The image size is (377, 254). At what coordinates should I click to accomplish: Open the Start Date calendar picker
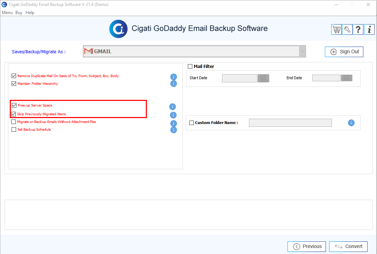263,78
